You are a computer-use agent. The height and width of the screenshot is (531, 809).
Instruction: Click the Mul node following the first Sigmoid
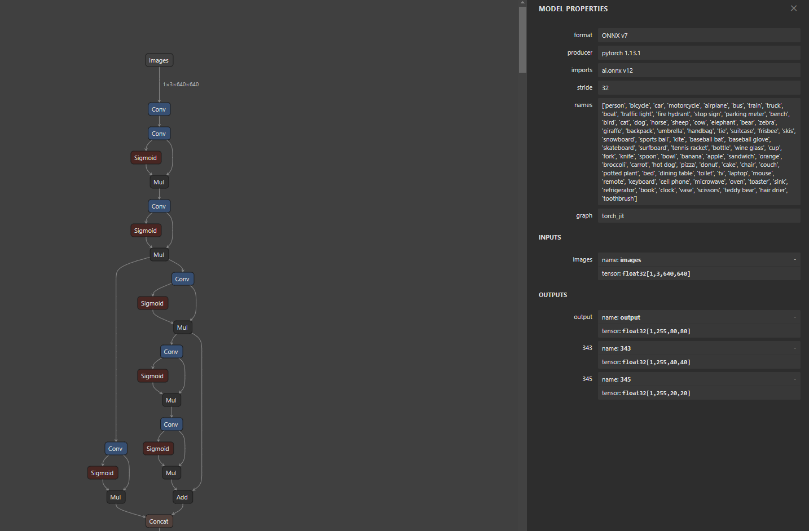159,182
